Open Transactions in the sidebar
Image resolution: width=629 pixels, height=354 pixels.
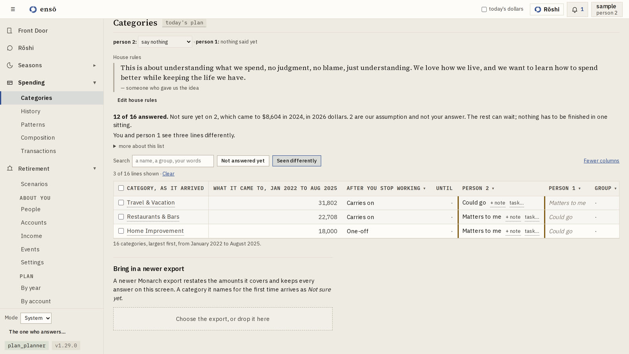click(39, 151)
